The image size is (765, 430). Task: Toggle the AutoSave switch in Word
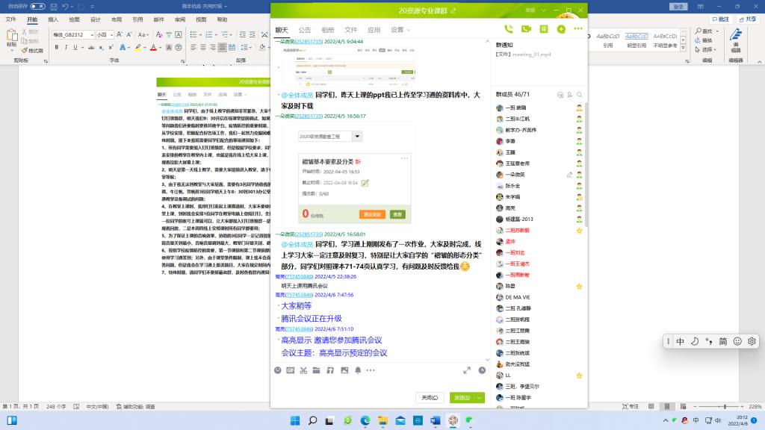pos(37,6)
